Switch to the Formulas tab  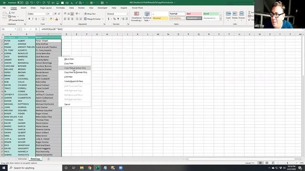coord(61,8)
